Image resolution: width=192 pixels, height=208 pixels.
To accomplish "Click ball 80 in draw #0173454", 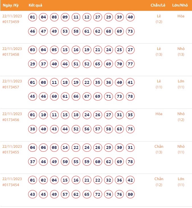I will point(130,194).
